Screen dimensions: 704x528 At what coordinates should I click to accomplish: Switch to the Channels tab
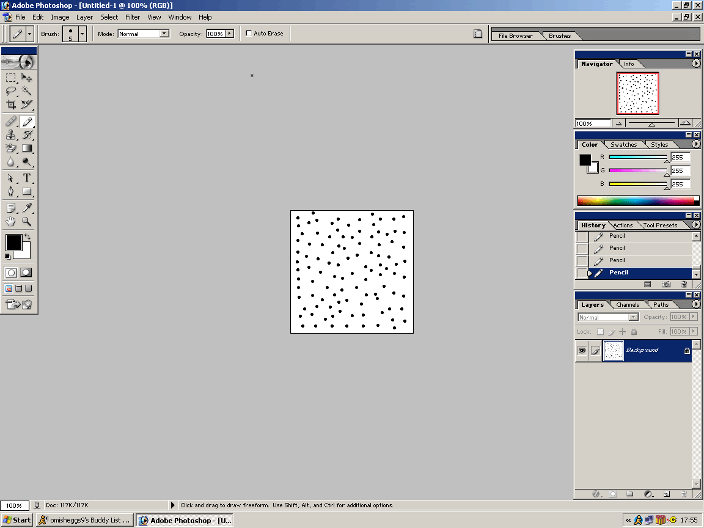coord(627,304)
